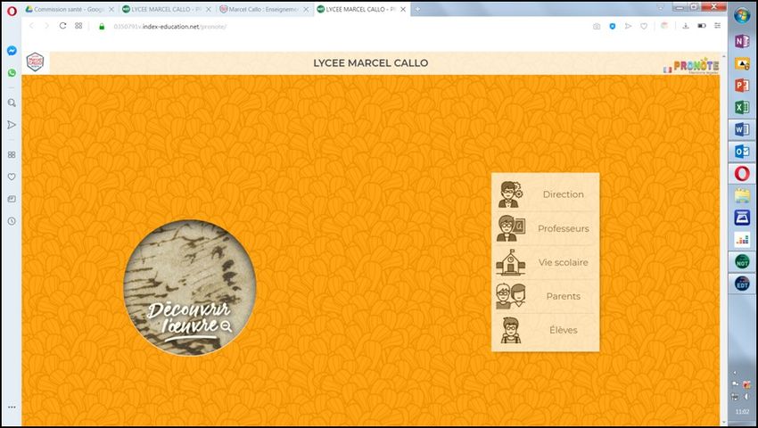Click the Élèves student icon
Image resolution: width=758 pixels, height=428 pixels.
510,330
